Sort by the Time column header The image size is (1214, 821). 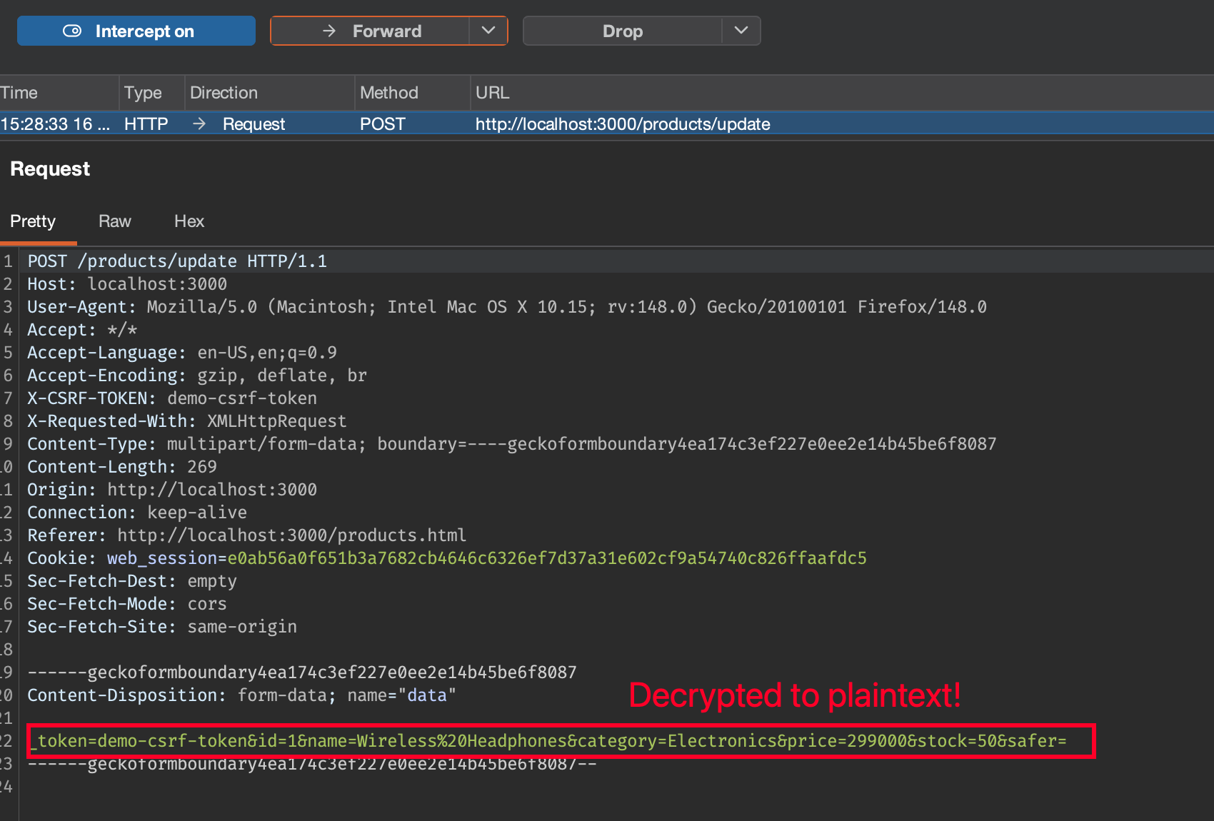(19, 93)
